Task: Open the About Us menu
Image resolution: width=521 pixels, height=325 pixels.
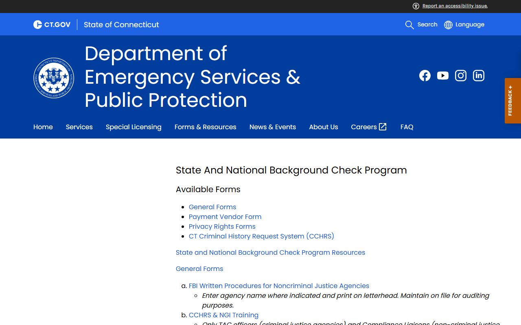Action: [x=324, y=127]
